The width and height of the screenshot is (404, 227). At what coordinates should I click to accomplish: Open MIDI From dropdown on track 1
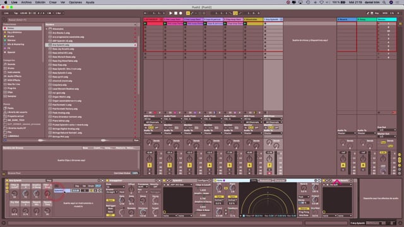(x=153, y=119)
